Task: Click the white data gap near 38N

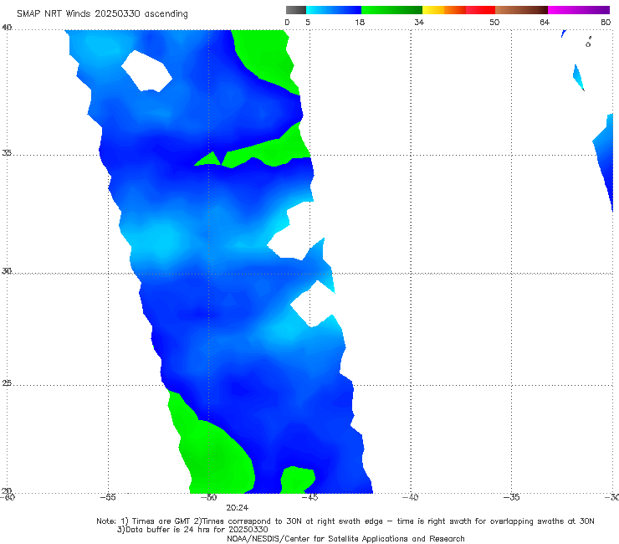Action: [x=147, y=71]
